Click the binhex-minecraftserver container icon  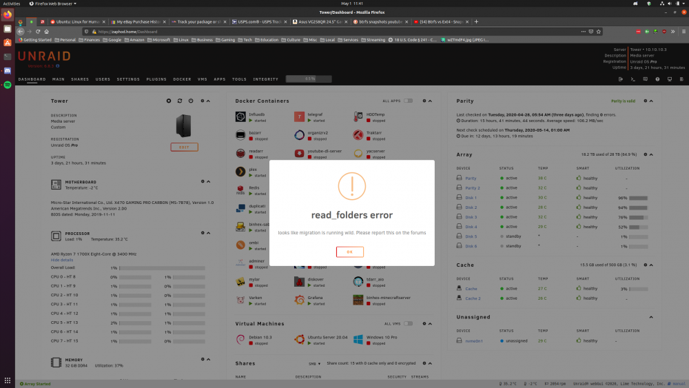pyautogui.click(x=358, y=300)
